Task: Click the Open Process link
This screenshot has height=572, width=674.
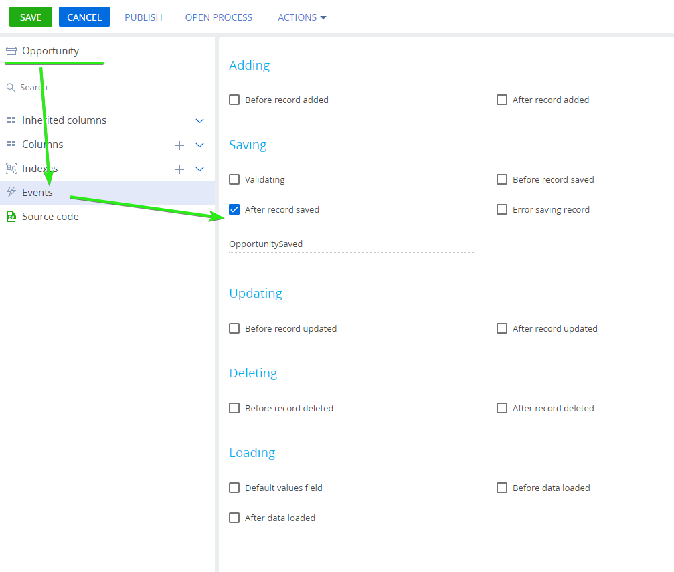Action: (219, 17)
